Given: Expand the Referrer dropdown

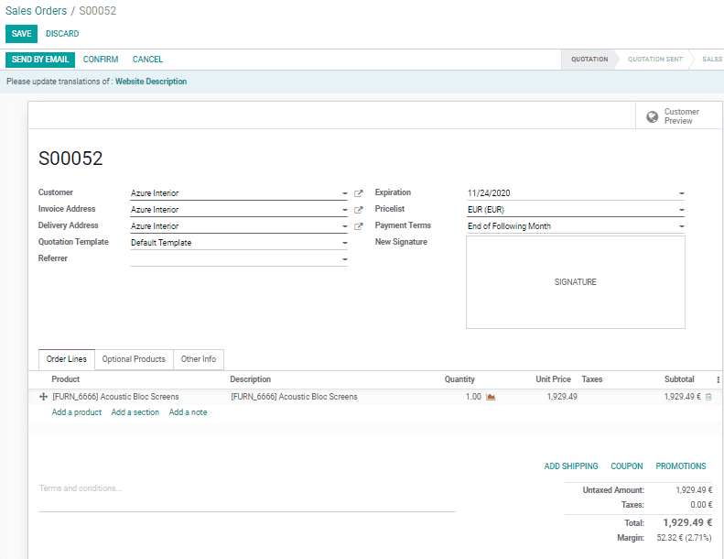Looking at the screenshot, I should tap(344, 259).
